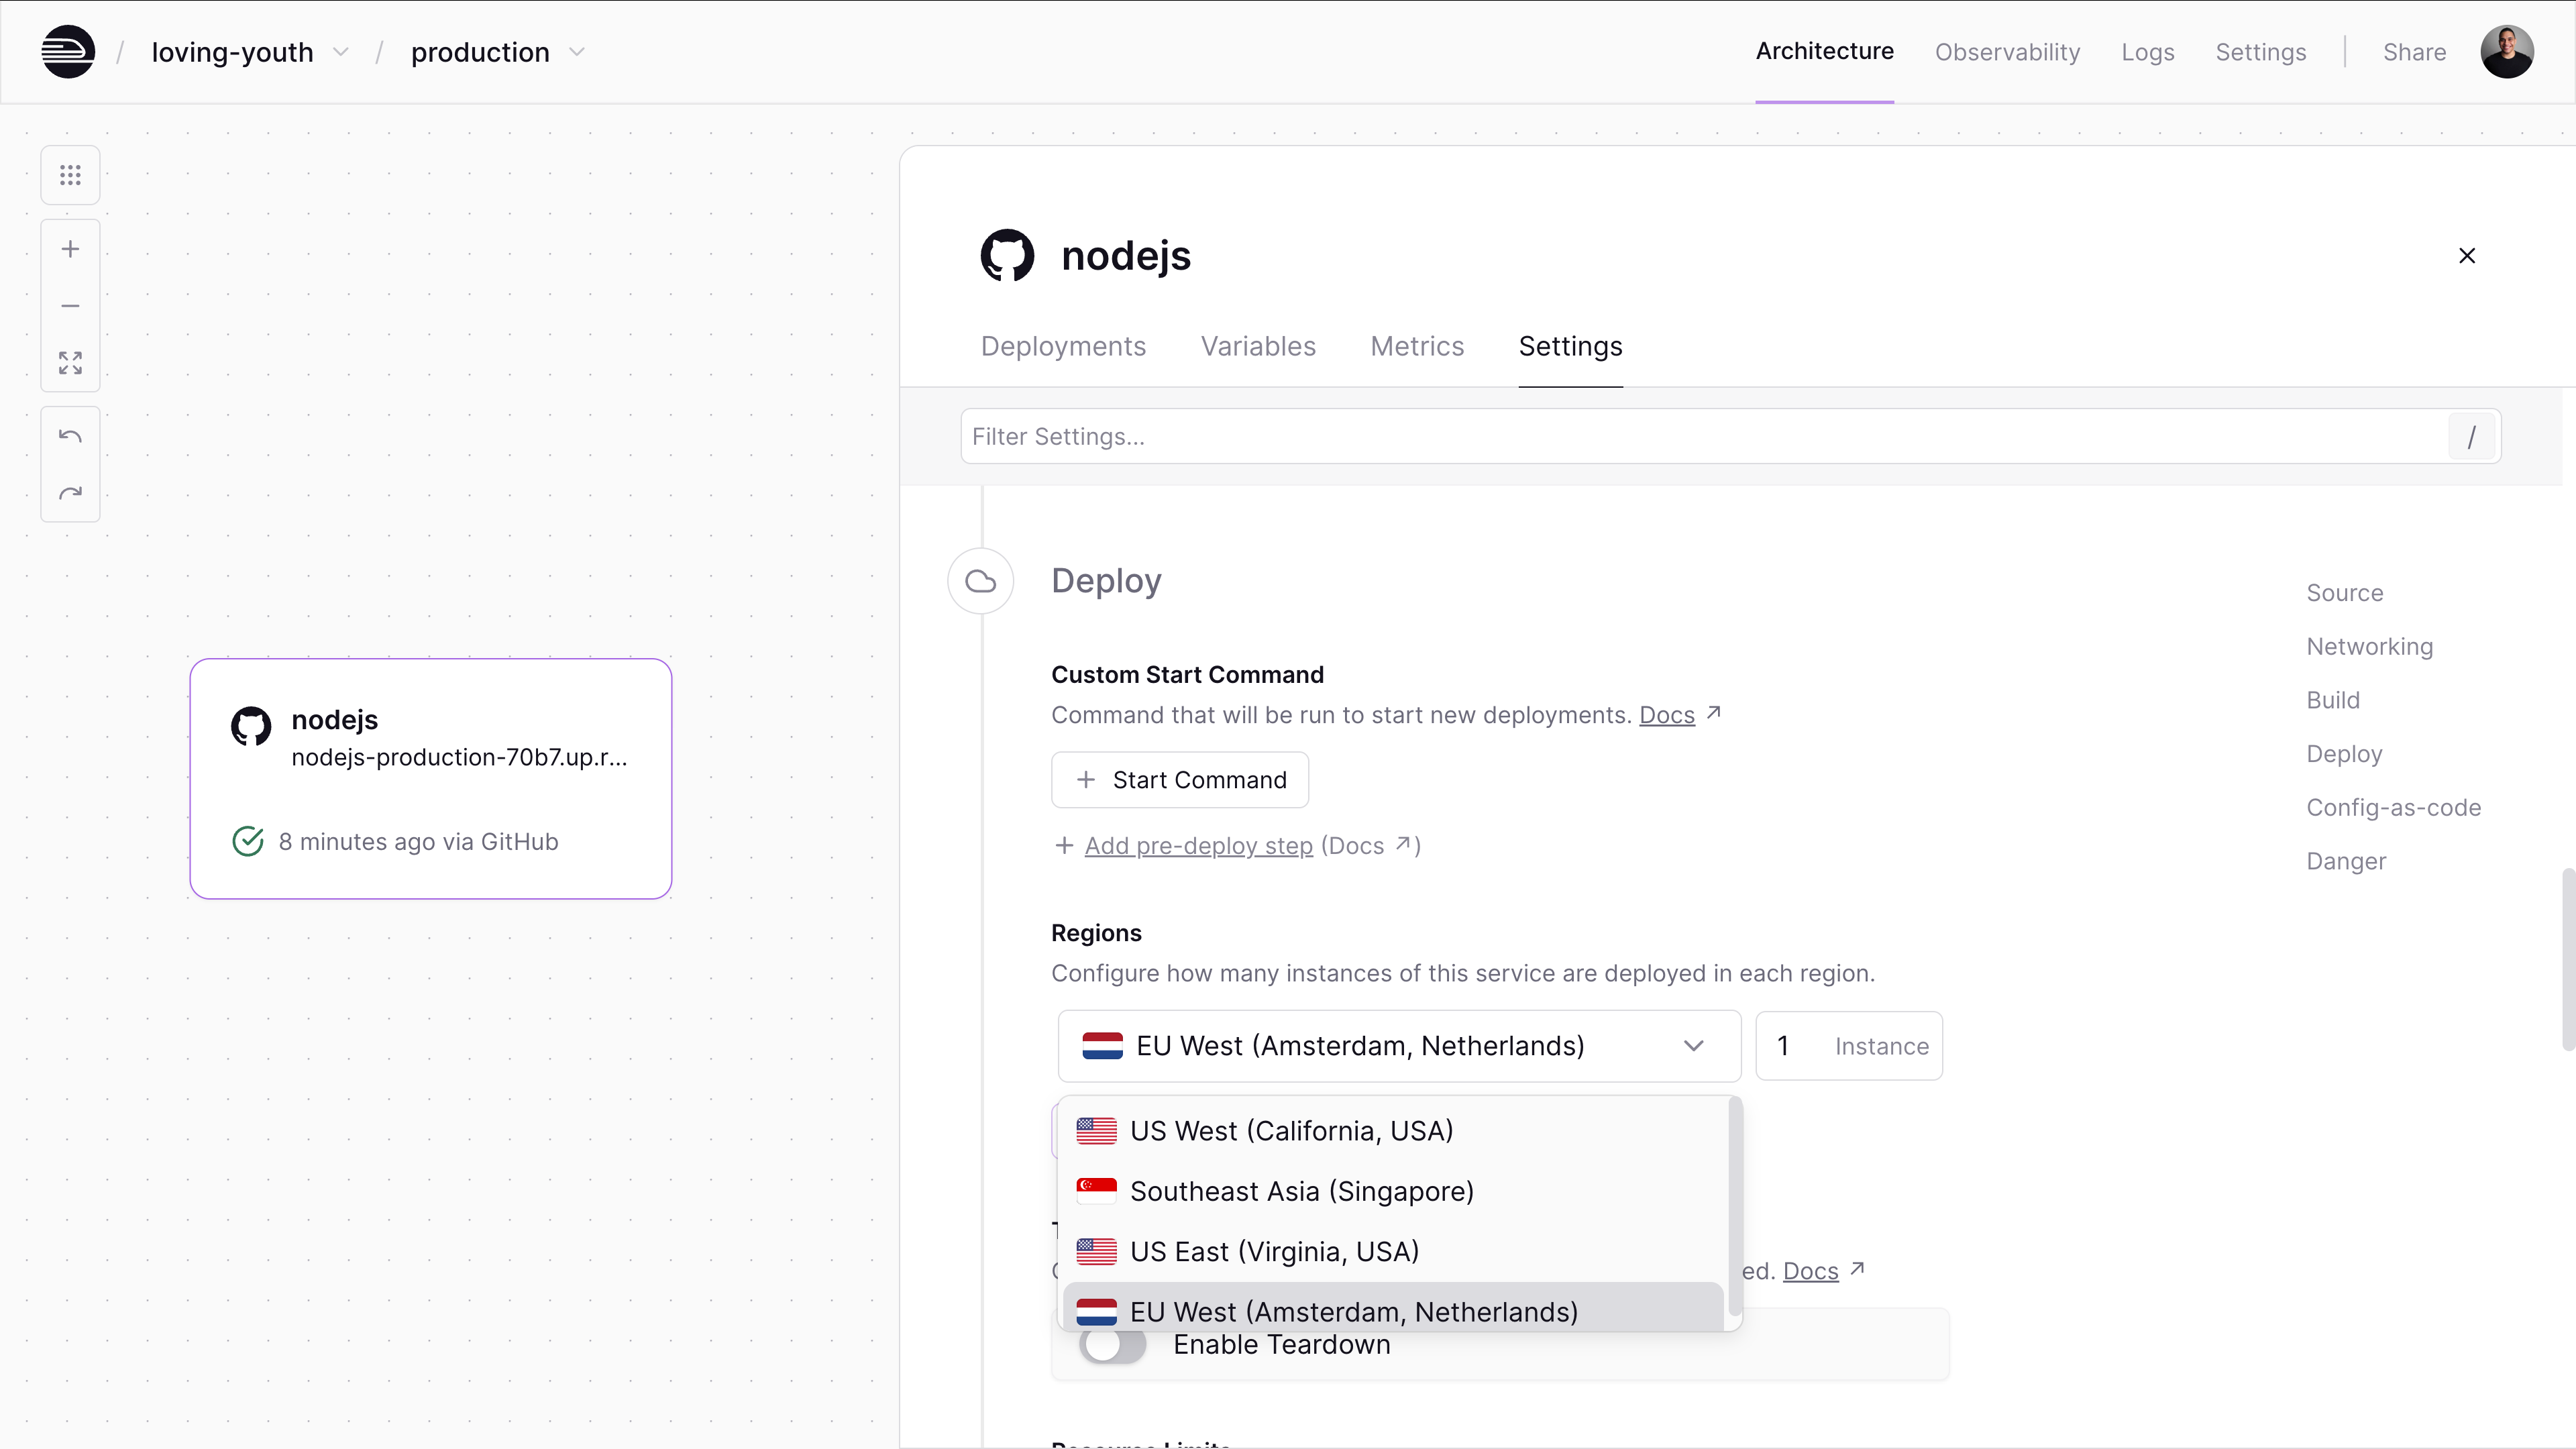Select the nodejs service card on canvas

click(x=431, y=779)
